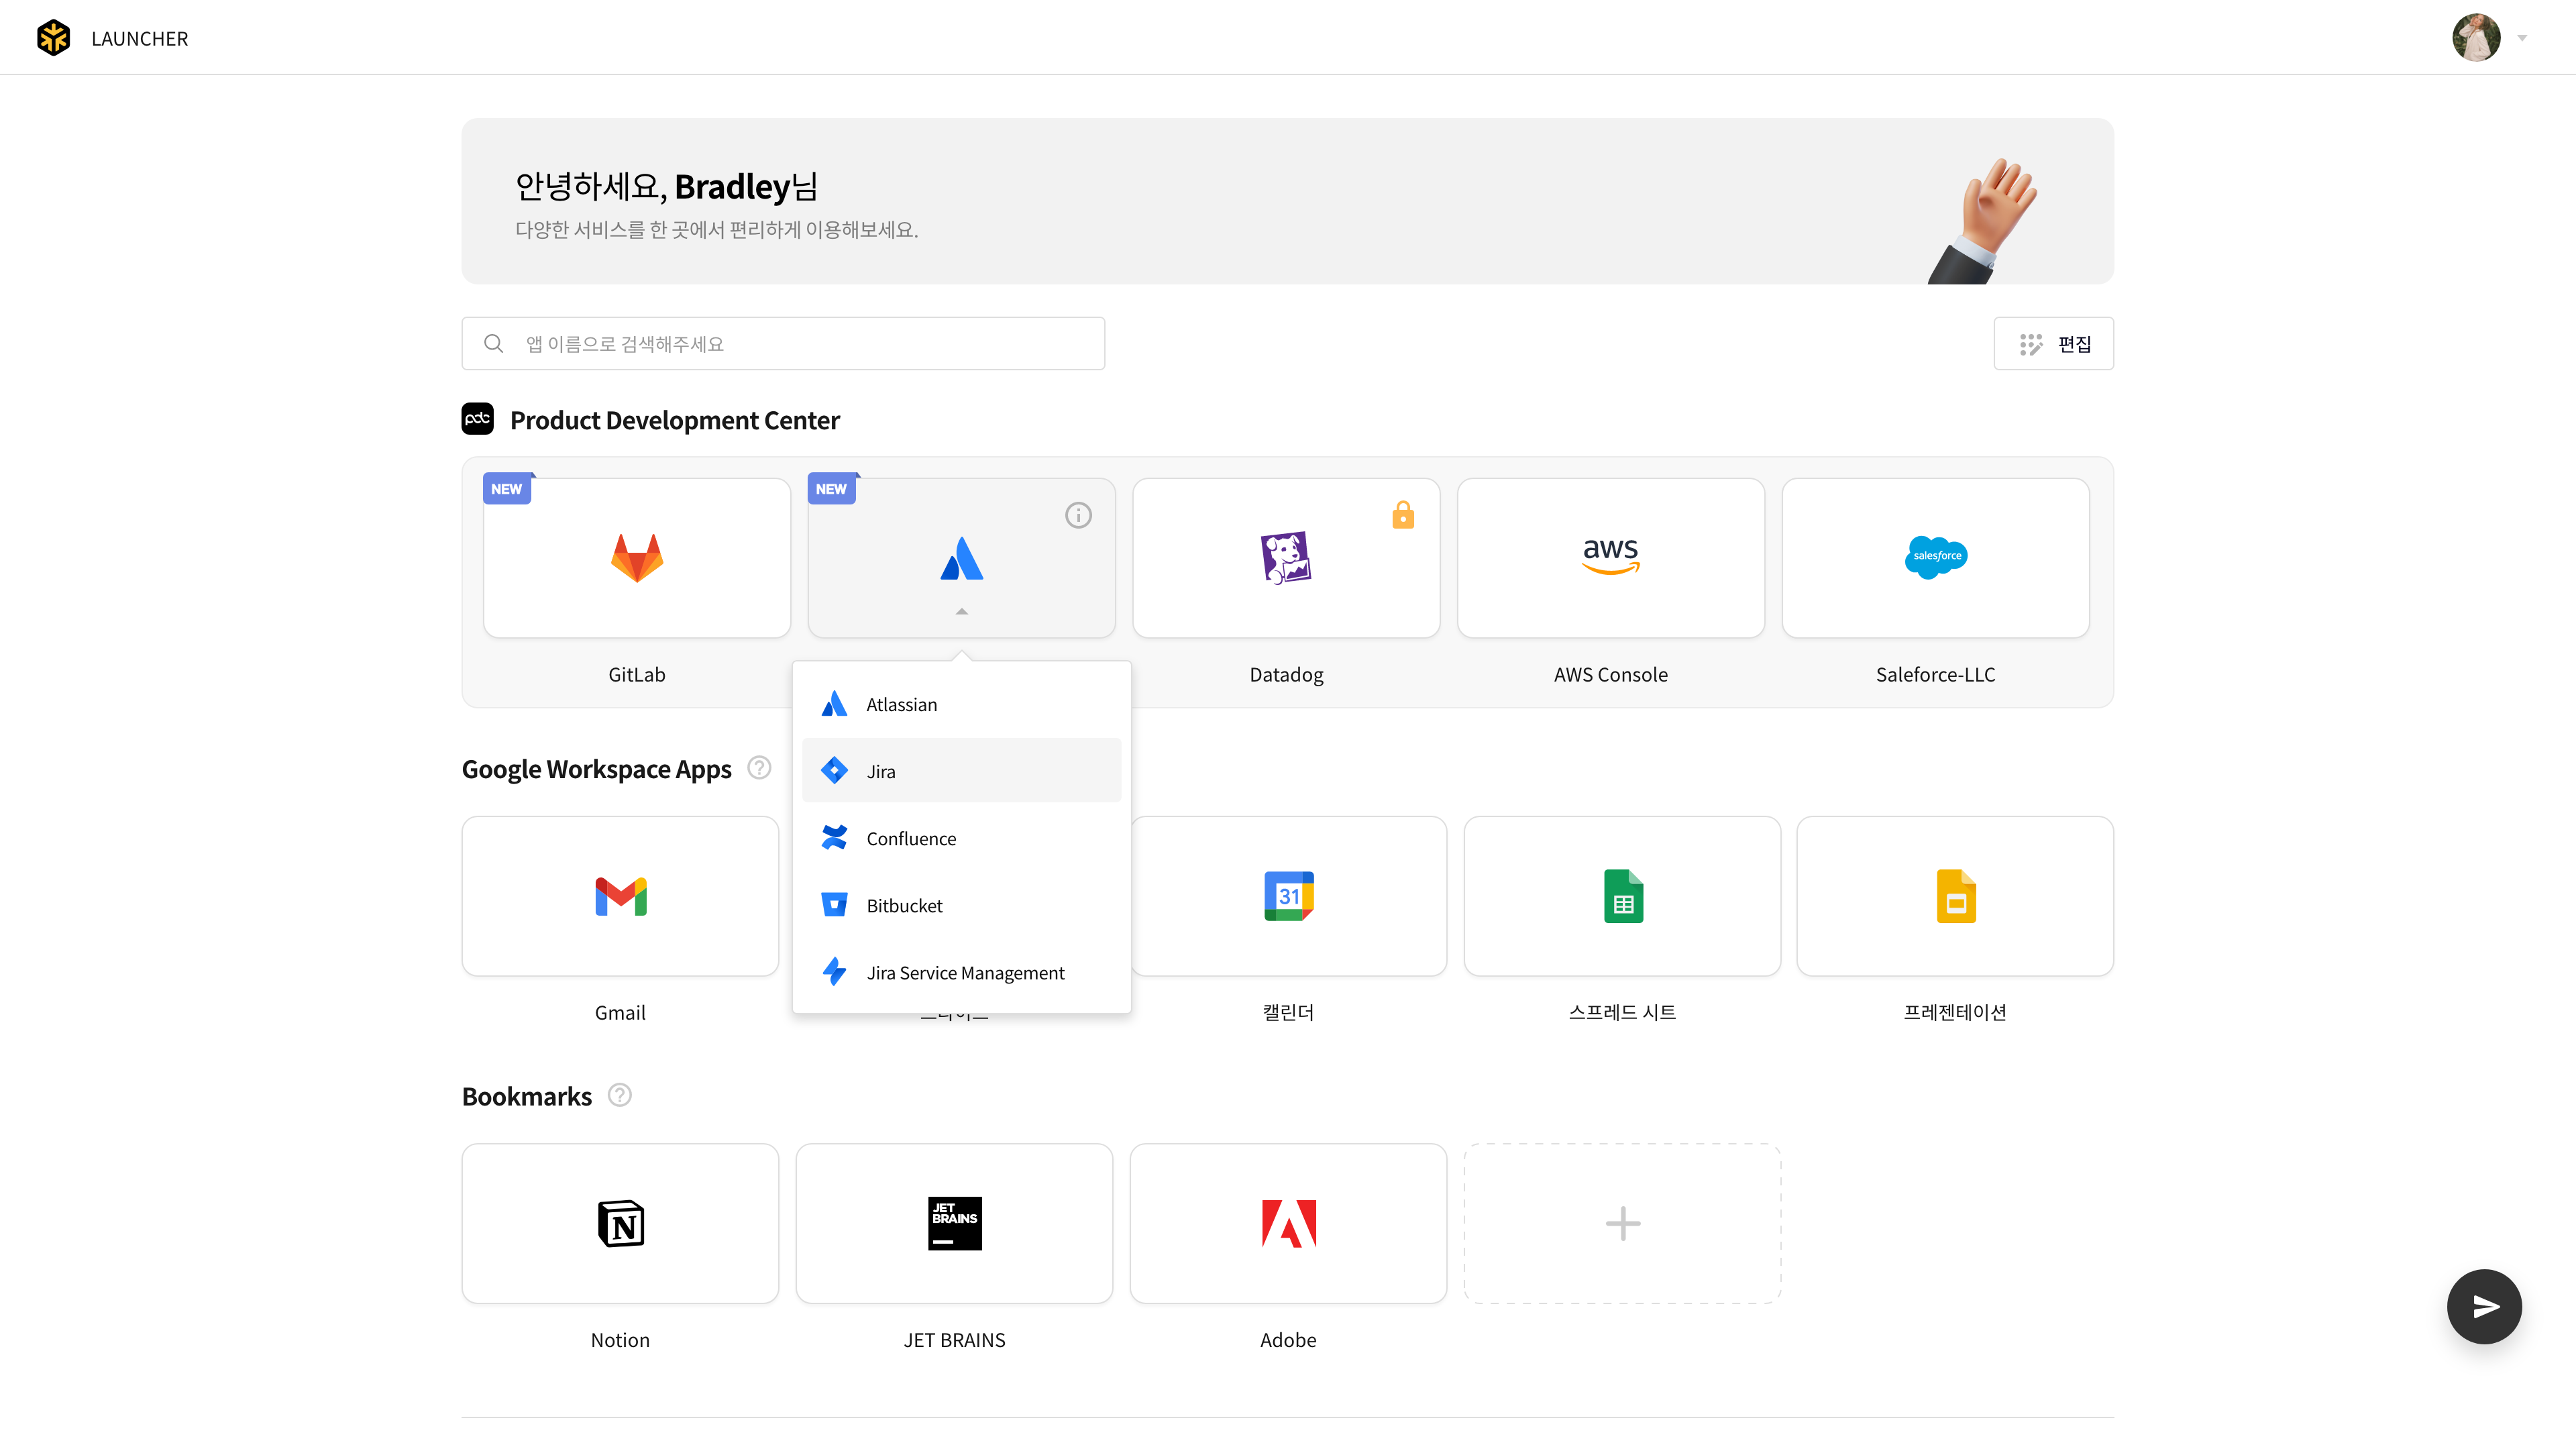Image resolution: width=2576 pixels, height=1449 pixels.
Task: Add a new bookmark tile
Action: click(1622, 1223)
